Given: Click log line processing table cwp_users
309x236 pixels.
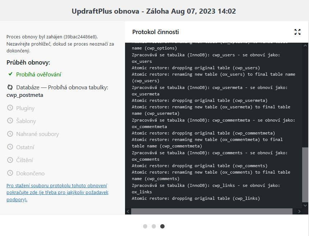Looking at the screenshot, I should (206, 58).
